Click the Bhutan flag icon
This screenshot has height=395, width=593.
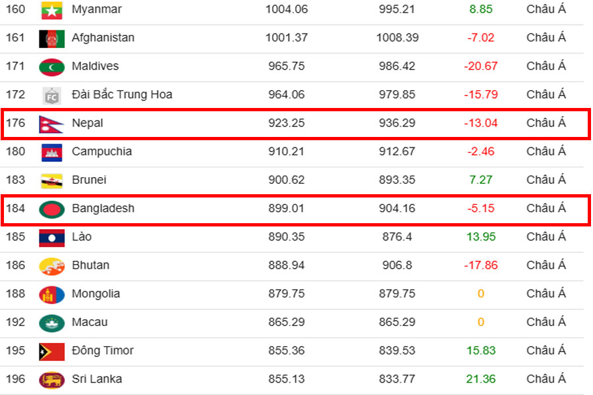pos(51,265)
